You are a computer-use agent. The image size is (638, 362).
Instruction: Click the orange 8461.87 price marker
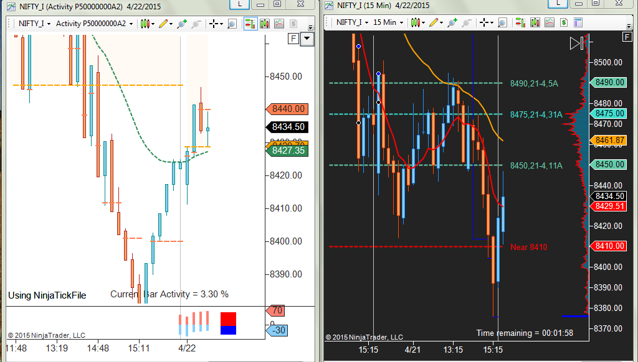[x=608, y=141]
